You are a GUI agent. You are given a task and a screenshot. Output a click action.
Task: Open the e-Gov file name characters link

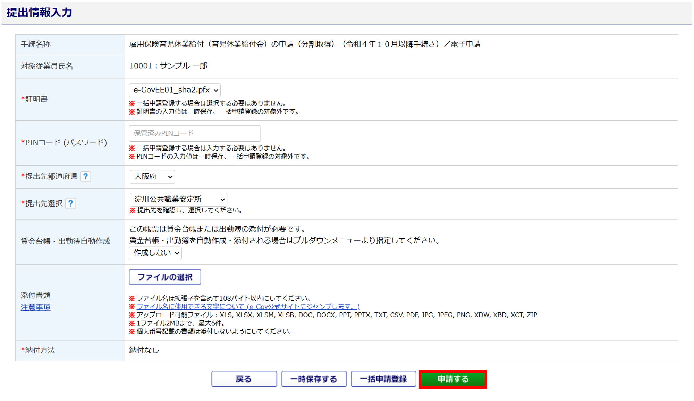click(248, 307)
